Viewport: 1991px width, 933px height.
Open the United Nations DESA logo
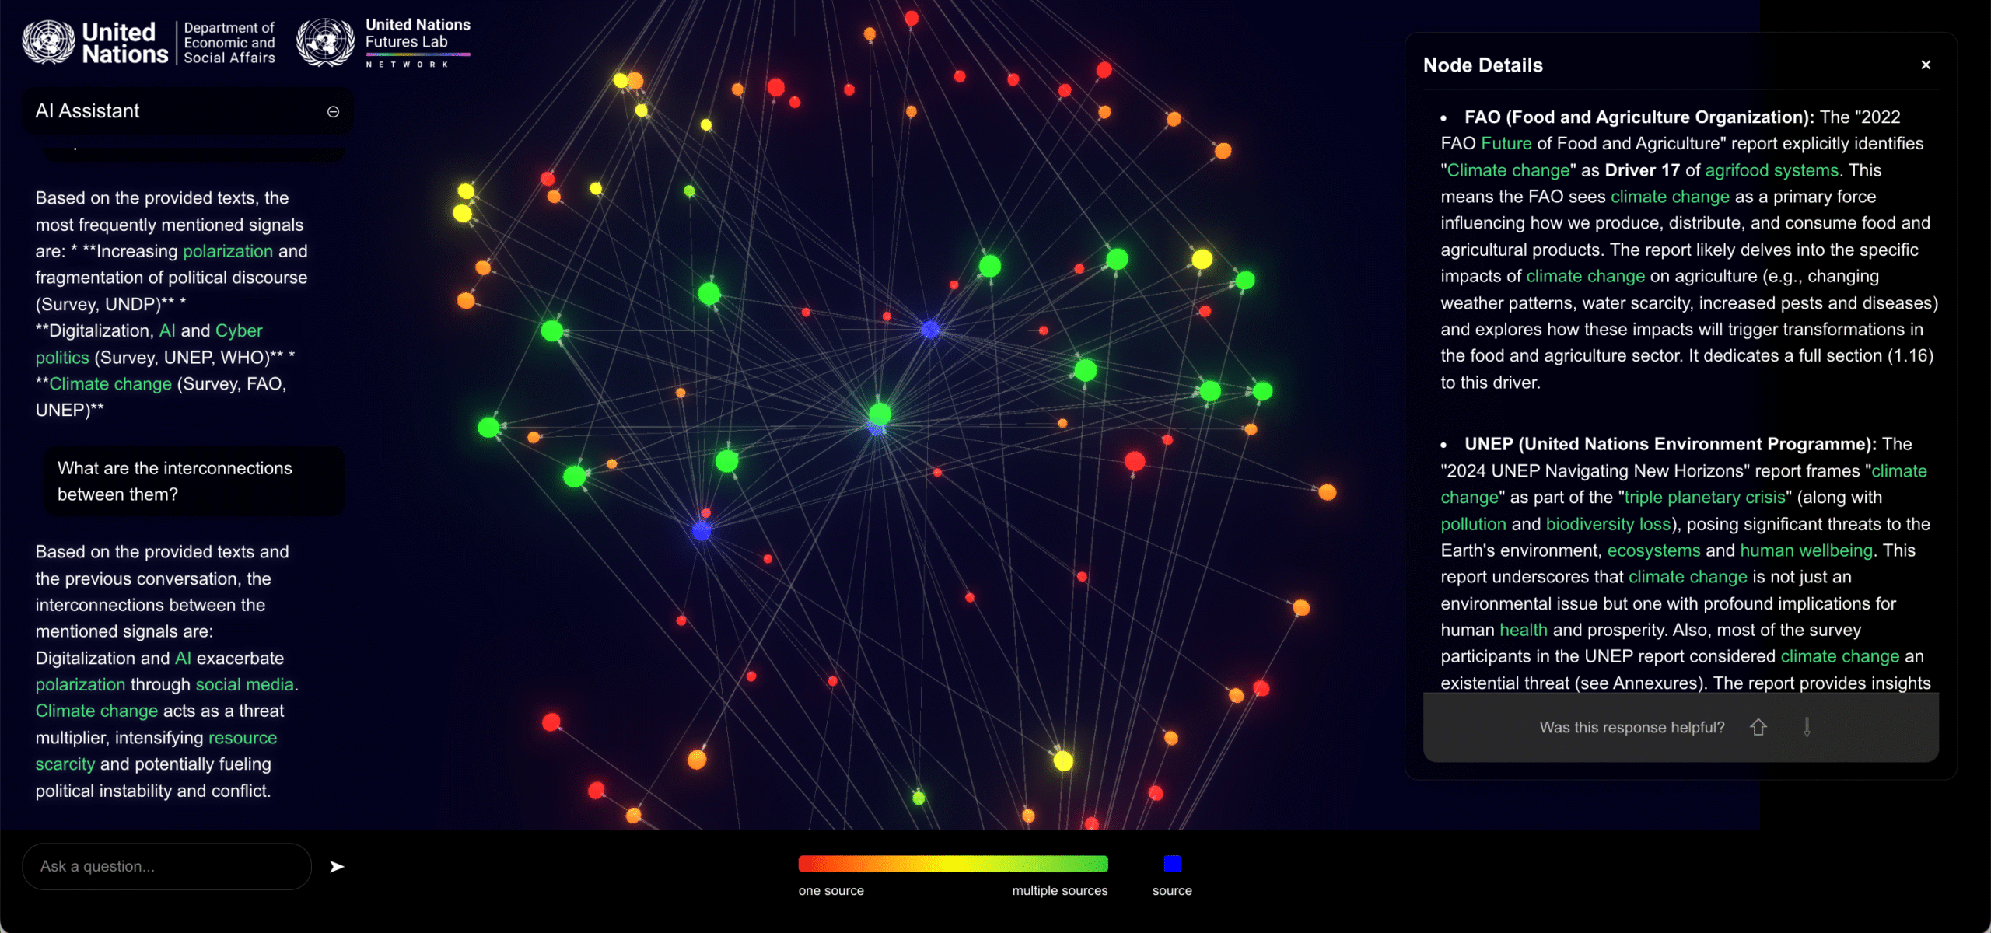149,42
